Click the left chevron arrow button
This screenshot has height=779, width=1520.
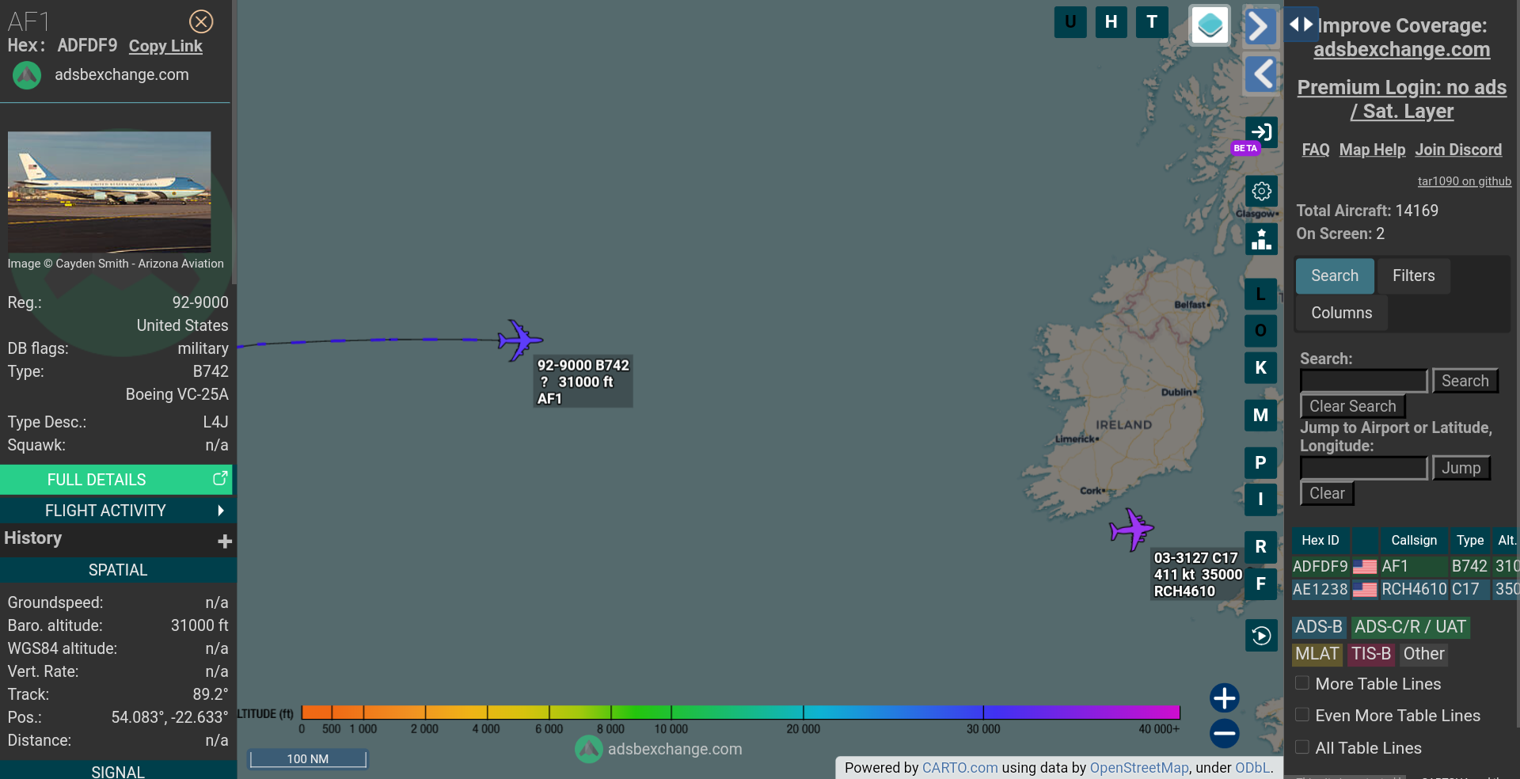(1260, 75)
